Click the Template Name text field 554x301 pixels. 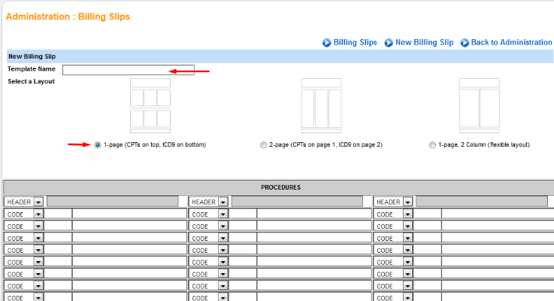pyautogui.click(x=128, y=70)
